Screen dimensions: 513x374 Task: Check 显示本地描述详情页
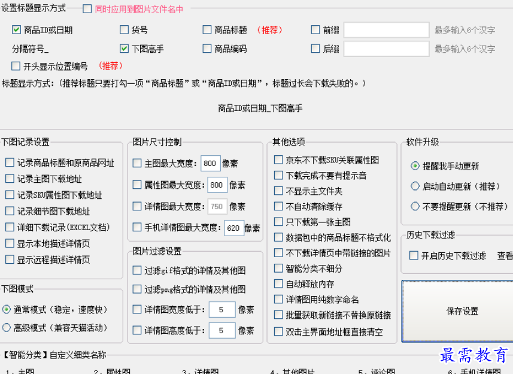pos(10,243)
